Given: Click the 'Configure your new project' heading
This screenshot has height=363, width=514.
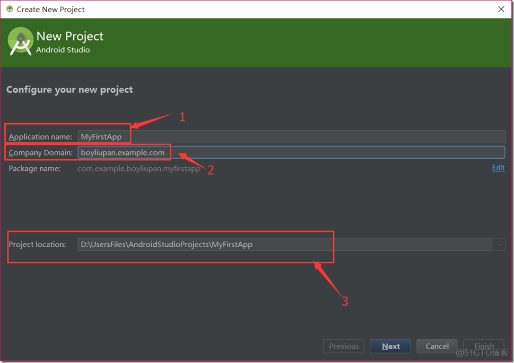Looking at the screenshot, I should point(69,90).
